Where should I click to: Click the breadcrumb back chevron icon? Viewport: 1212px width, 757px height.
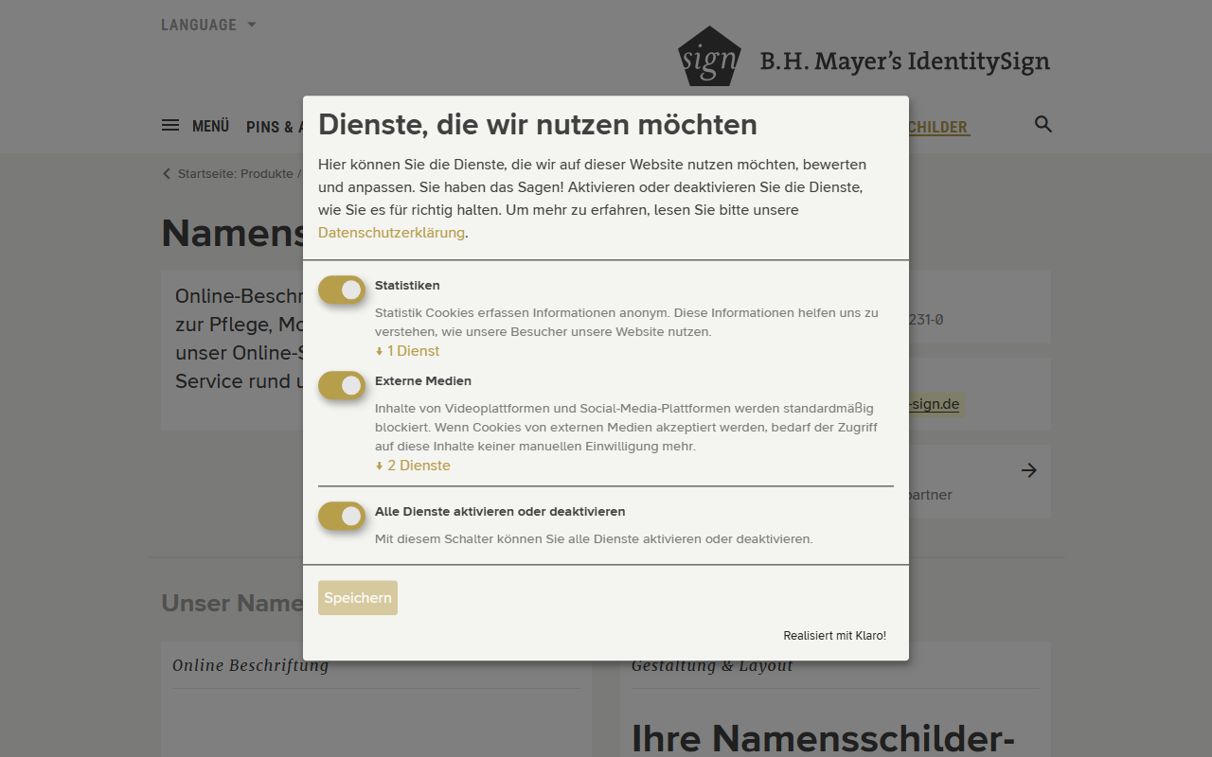[x=167, y=174]
